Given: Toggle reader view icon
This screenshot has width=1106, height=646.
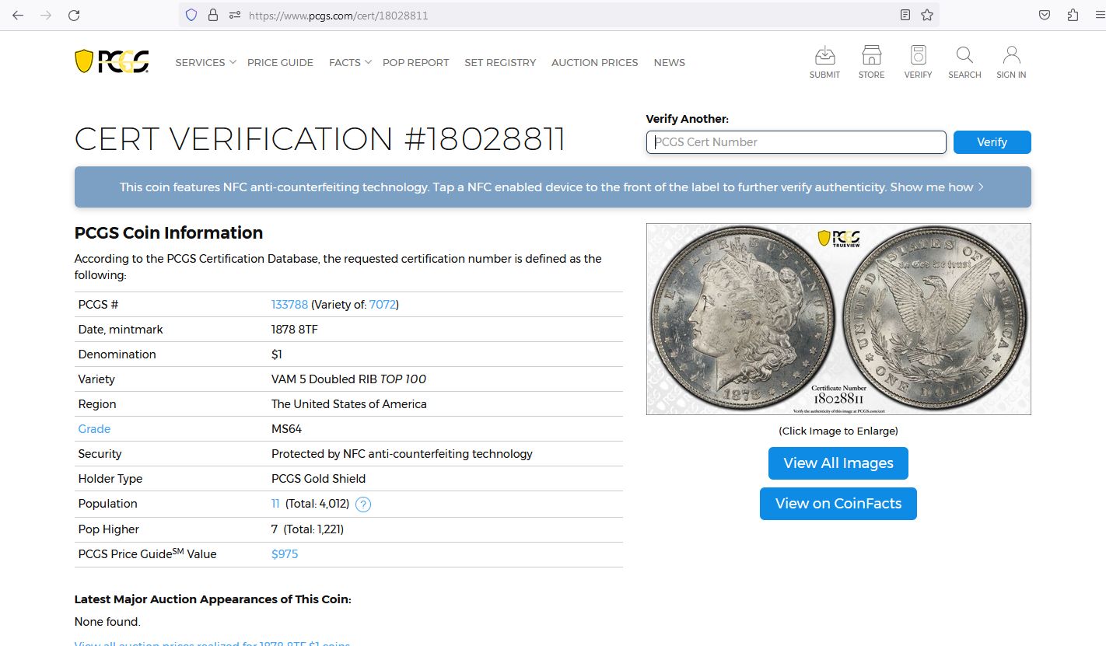Looking at the screenshot, I should click(x=905, y=15).
